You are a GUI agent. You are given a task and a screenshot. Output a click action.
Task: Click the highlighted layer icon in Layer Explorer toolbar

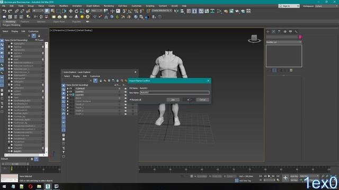pos(95,81)
